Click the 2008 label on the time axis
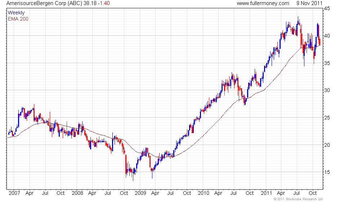This screenshot has height=202, width=353. pos(77,193)
